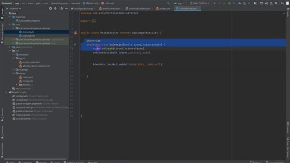Image resolution: width=290 pixels, height=163 pixels.
Task: Expand the mipmap folder
Action: tap(13, 70)
